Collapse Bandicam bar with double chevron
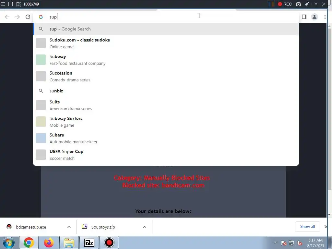This screenshot has width=332, height=249. [316, 4]
